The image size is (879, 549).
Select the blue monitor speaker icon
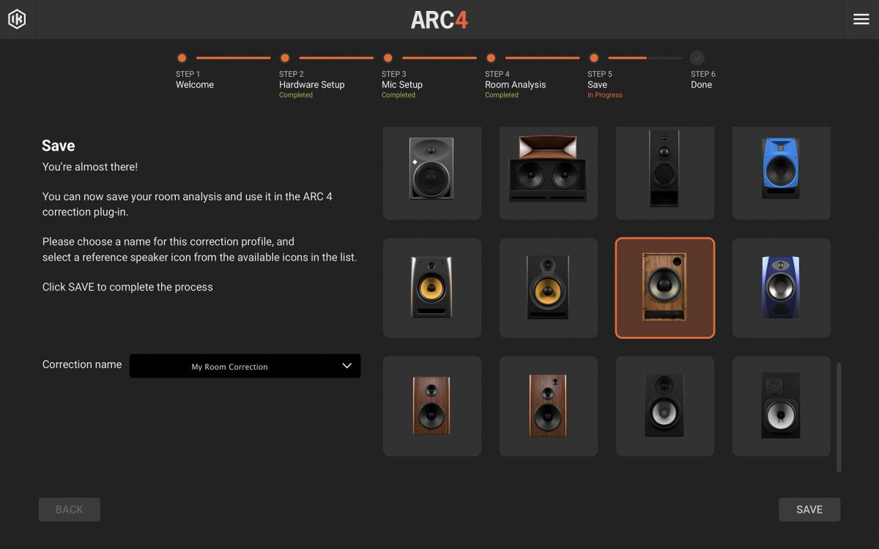click(781, 173)
